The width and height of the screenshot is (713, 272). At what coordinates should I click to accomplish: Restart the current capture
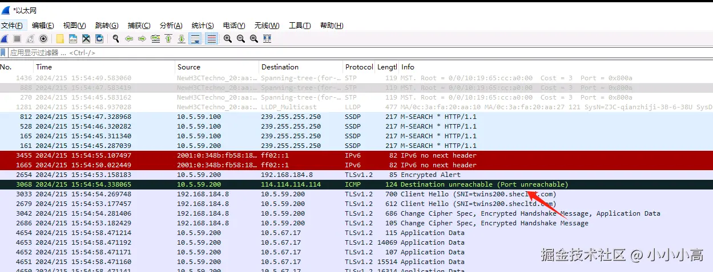30,39
